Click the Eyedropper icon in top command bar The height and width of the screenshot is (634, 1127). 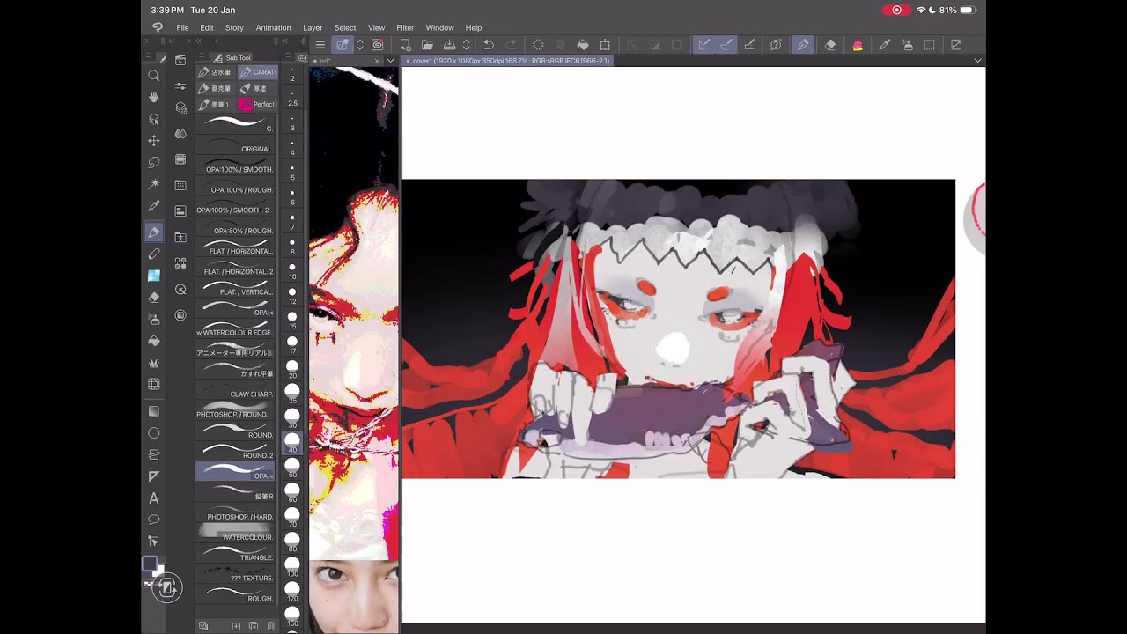click(x=885, y=45)
